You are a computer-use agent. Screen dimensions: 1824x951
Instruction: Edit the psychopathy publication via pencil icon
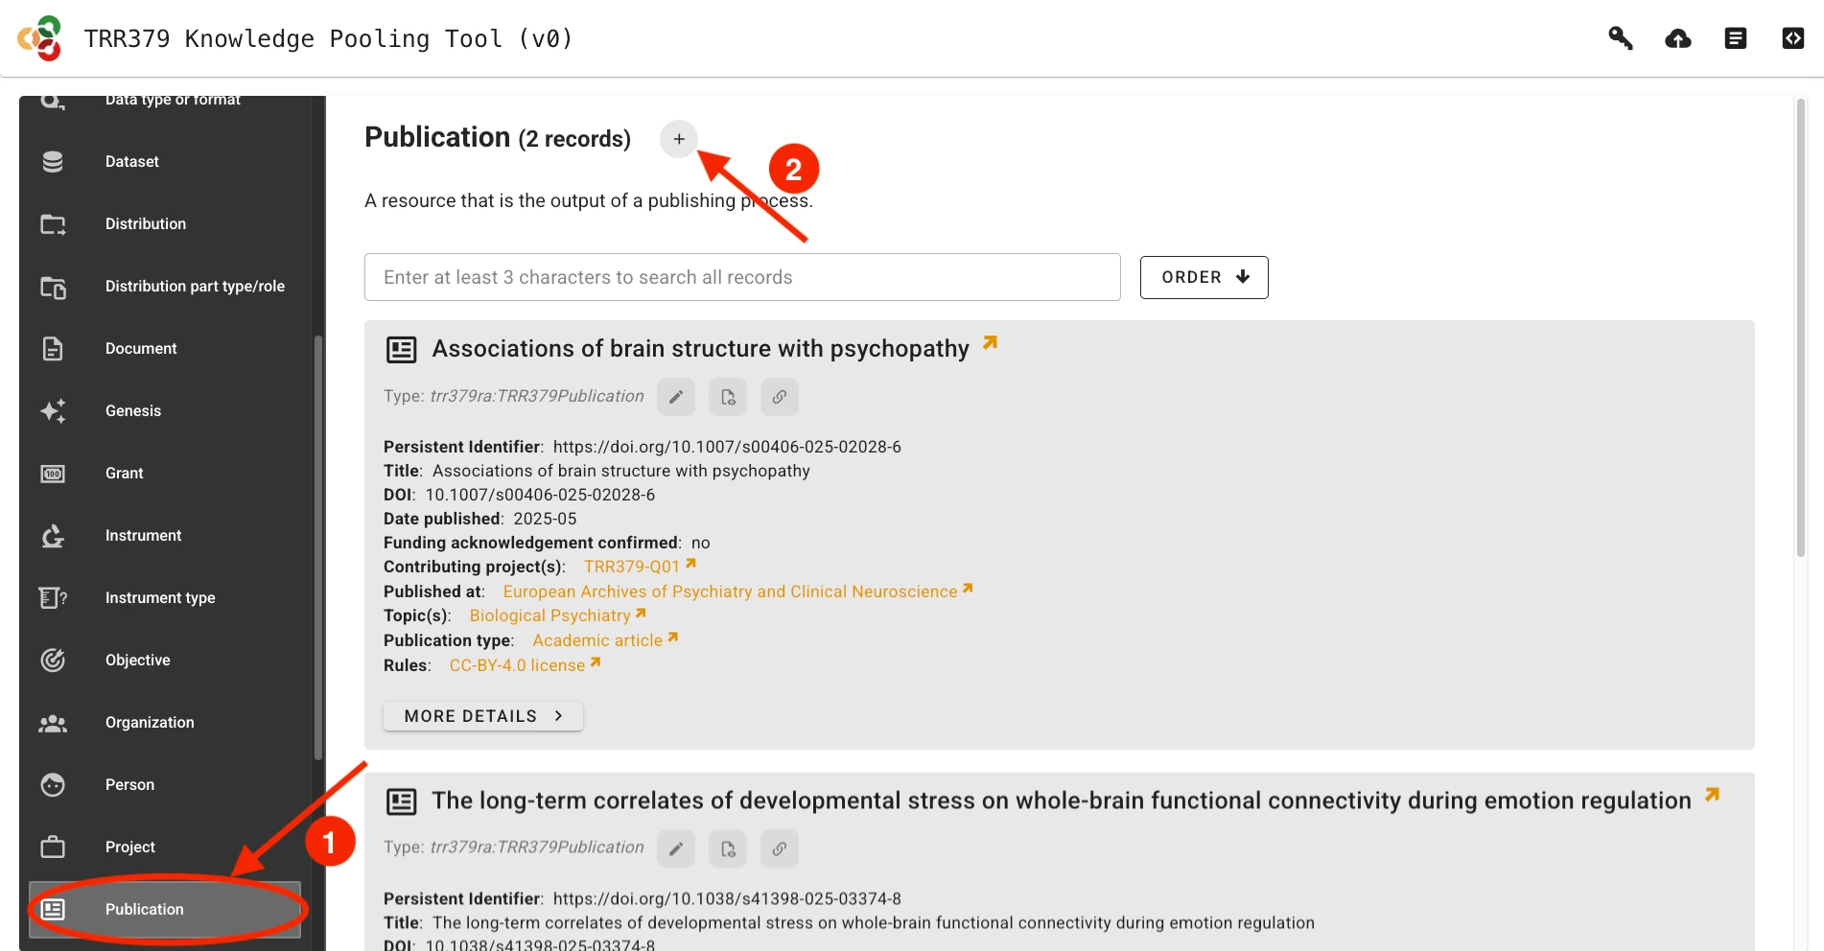pyautogui.click(x=676, y=396)
